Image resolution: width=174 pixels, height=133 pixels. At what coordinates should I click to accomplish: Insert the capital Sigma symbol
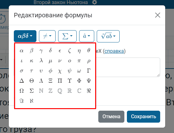click(x=32, y=91)
